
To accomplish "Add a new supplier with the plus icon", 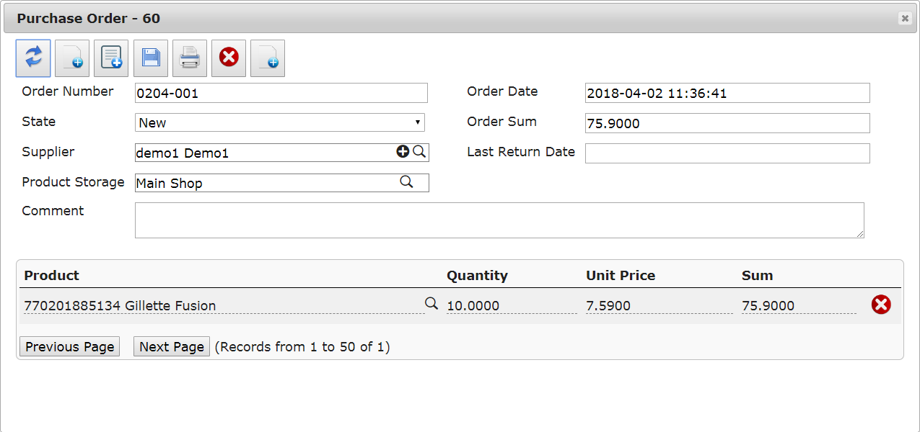I will coord(403,152).
